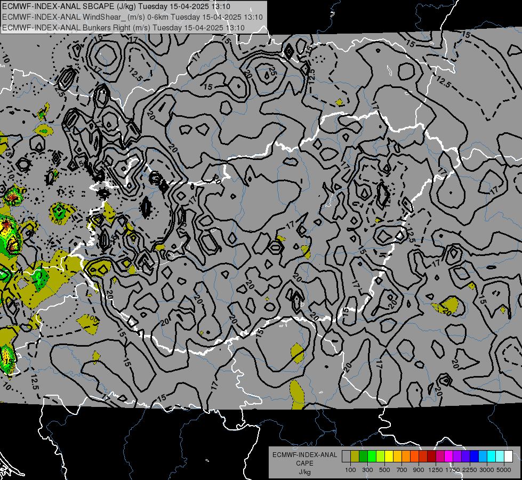Viewport: 522px width, 480px height.
Task: Click the 100 label under the legend
Action: coord(350,470)
